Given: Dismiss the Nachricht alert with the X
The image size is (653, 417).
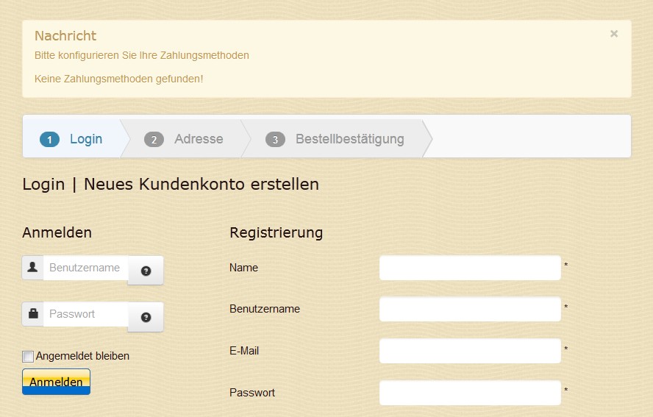Looking at the screenshot, I should 614,34.
